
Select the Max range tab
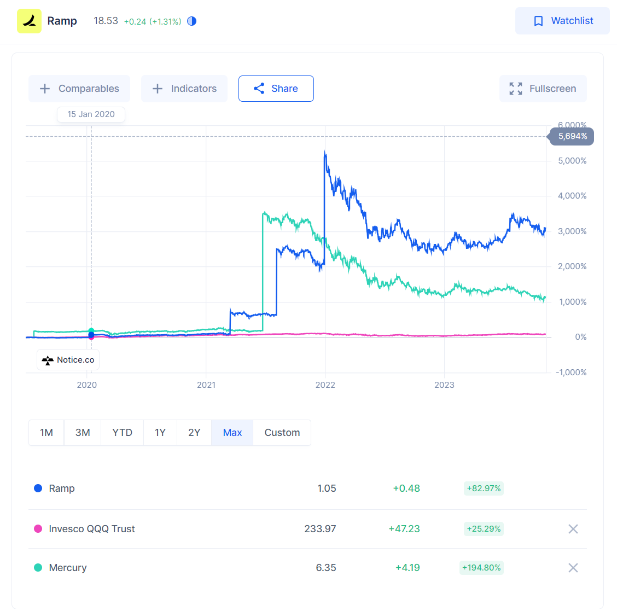pyautogui.click(x=232, y=433)
